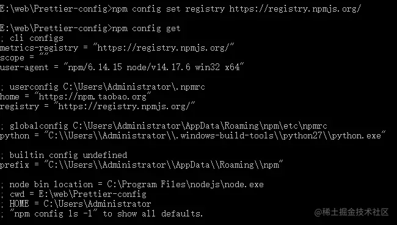The width and height of the screenshot is (397, 225).
Task: Click the npm.taobao.org home URL
Action: [x=93, y=96]
